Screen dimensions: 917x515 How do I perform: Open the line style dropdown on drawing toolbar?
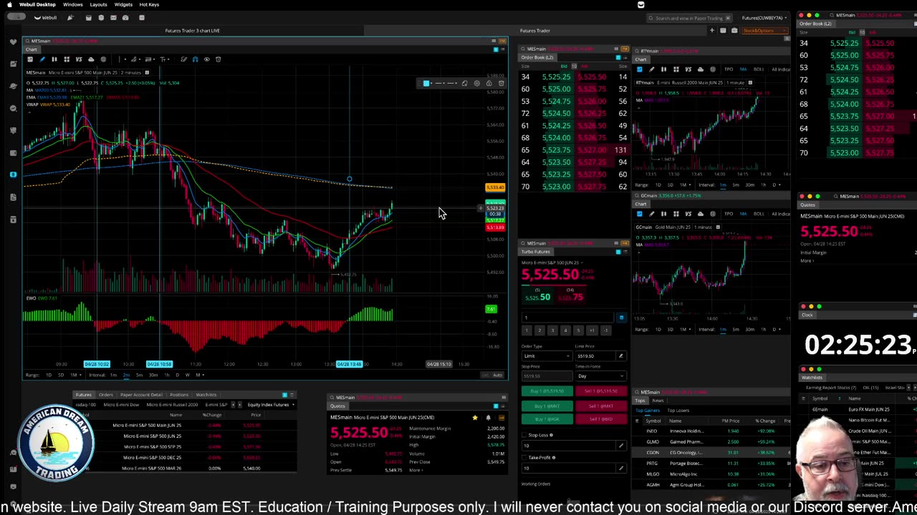[x=452, y=84]
